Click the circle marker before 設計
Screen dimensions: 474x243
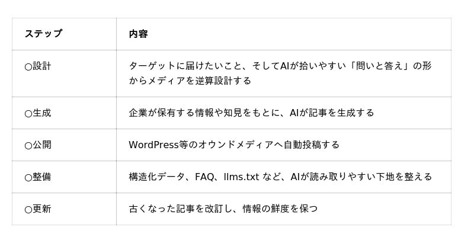click(x=28, y=67)
